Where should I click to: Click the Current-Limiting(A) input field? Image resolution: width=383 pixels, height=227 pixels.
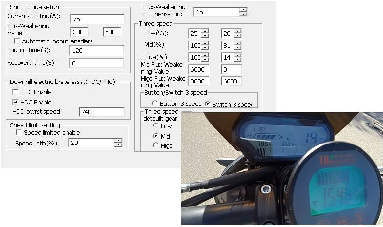click(x=97, y=19)
